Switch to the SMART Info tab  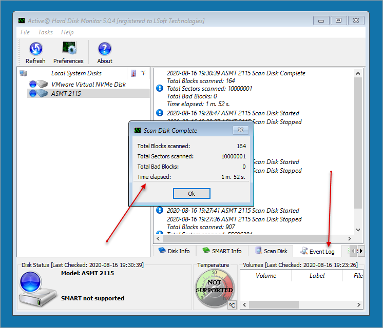[x=222, y=251]
